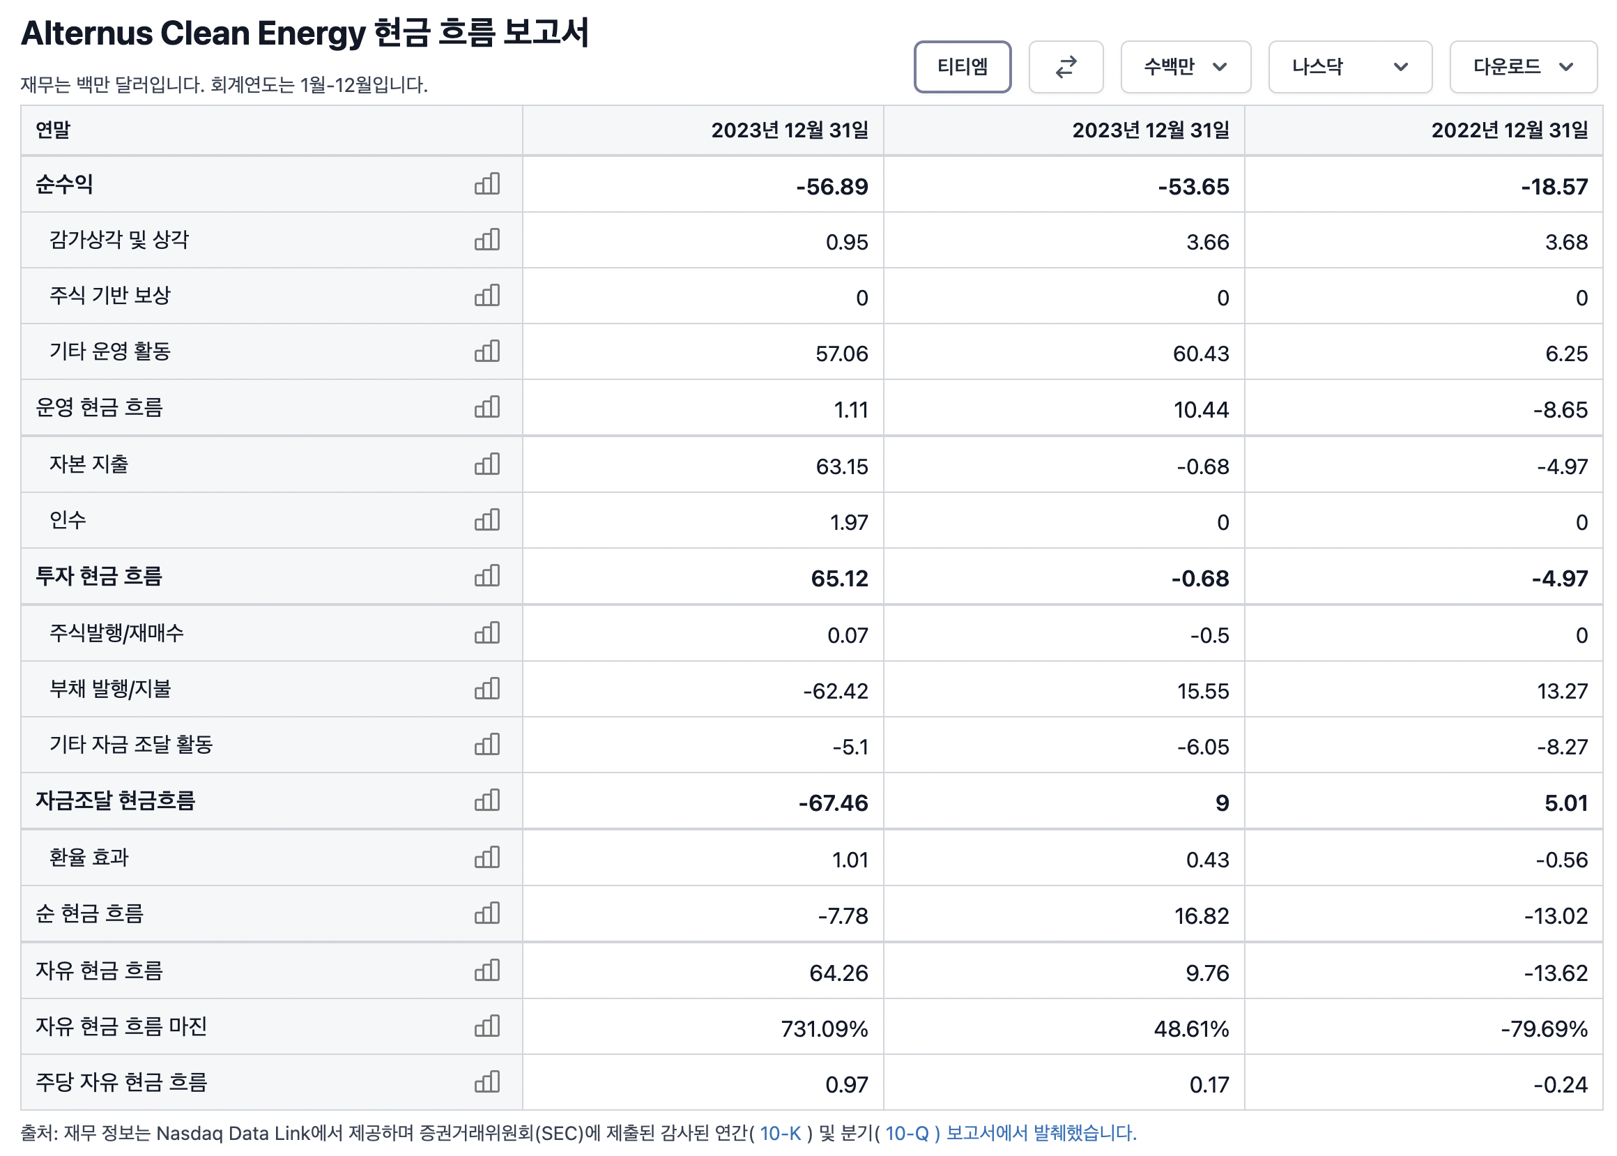The image size is (1617, 1156).
Task: Click the 연말 header cell
Action: click(54, 130)
